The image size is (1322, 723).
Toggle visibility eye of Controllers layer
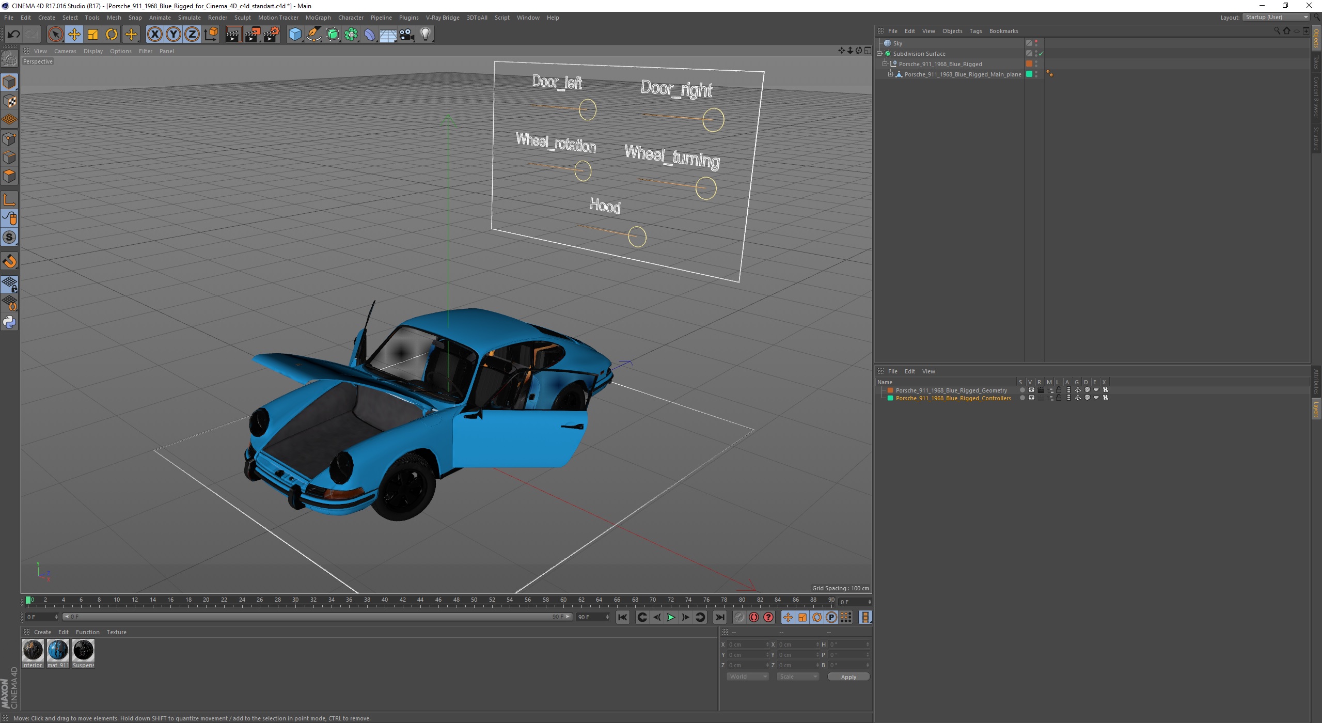tap(1031, 398)
